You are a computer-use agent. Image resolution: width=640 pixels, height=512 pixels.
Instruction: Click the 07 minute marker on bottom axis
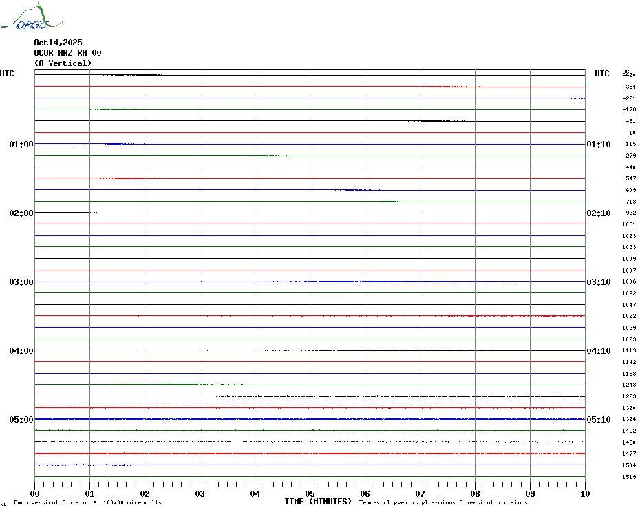pos(420,493)
